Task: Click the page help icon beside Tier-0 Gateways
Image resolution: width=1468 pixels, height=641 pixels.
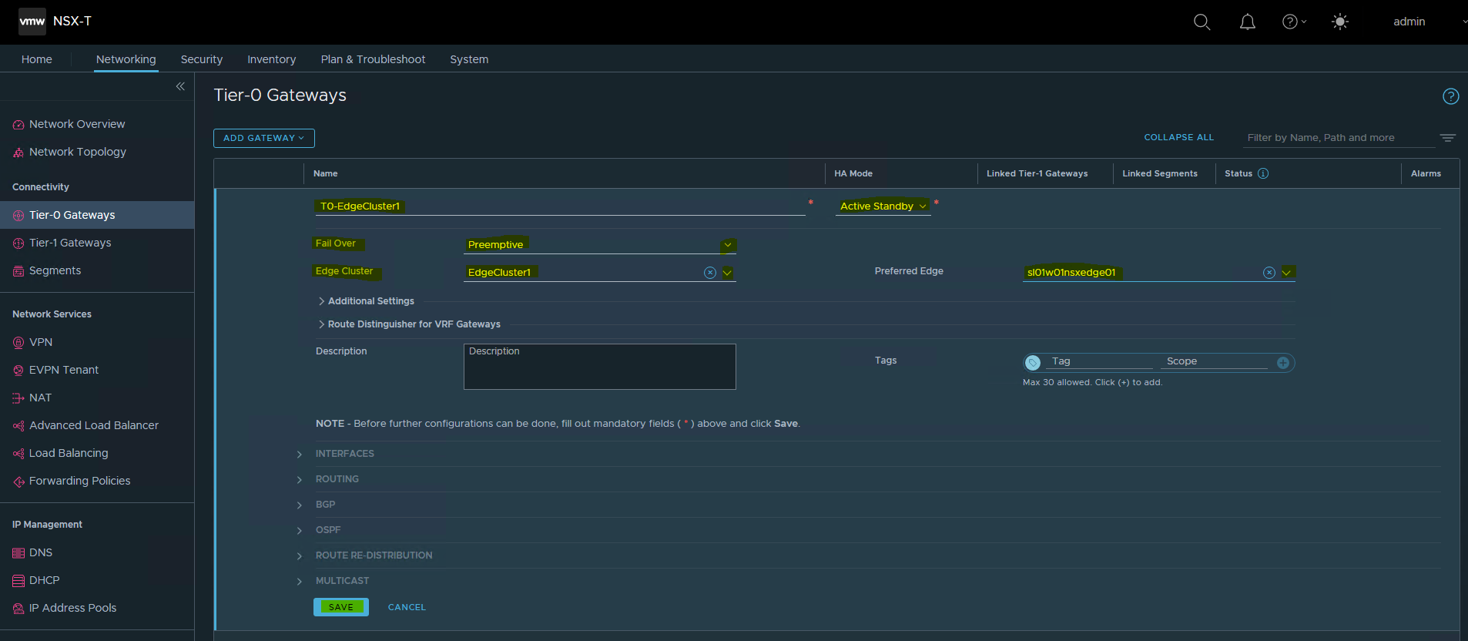Action: pyautogui.click(x=1450, y=96)
